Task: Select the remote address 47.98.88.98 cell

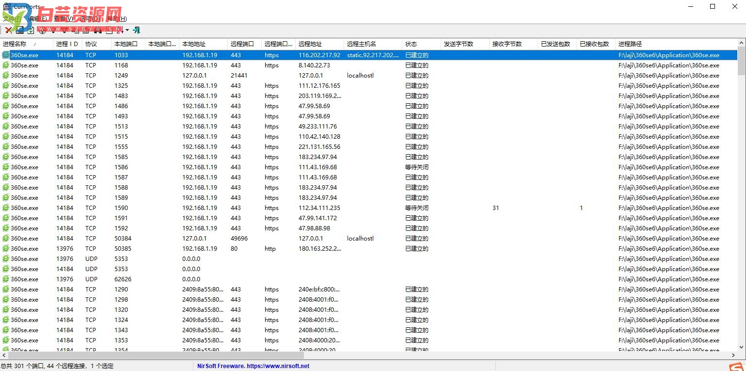Action: click(314, 228)
